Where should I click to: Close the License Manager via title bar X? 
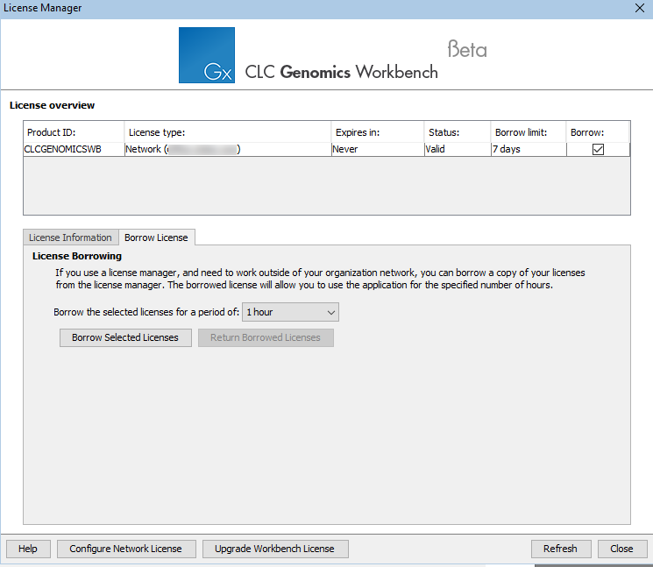point(639,8)
